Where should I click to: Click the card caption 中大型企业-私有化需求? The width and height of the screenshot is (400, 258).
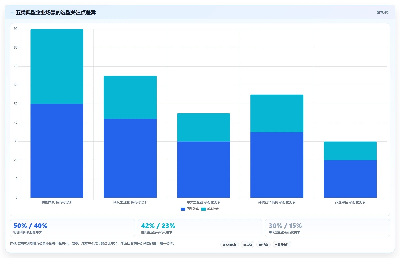pos(284,232)
